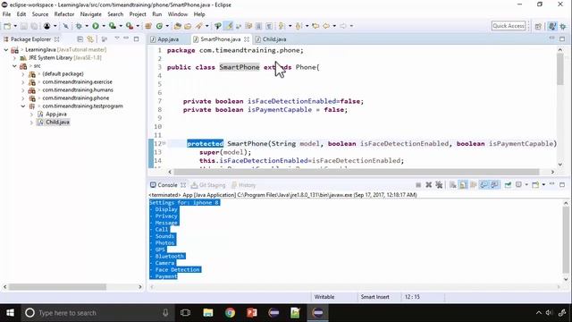This screenshot has height=322, width=572.
Task: Collapse All in Package Explorer
Action: pyautogui.click(x=80, y=39)
